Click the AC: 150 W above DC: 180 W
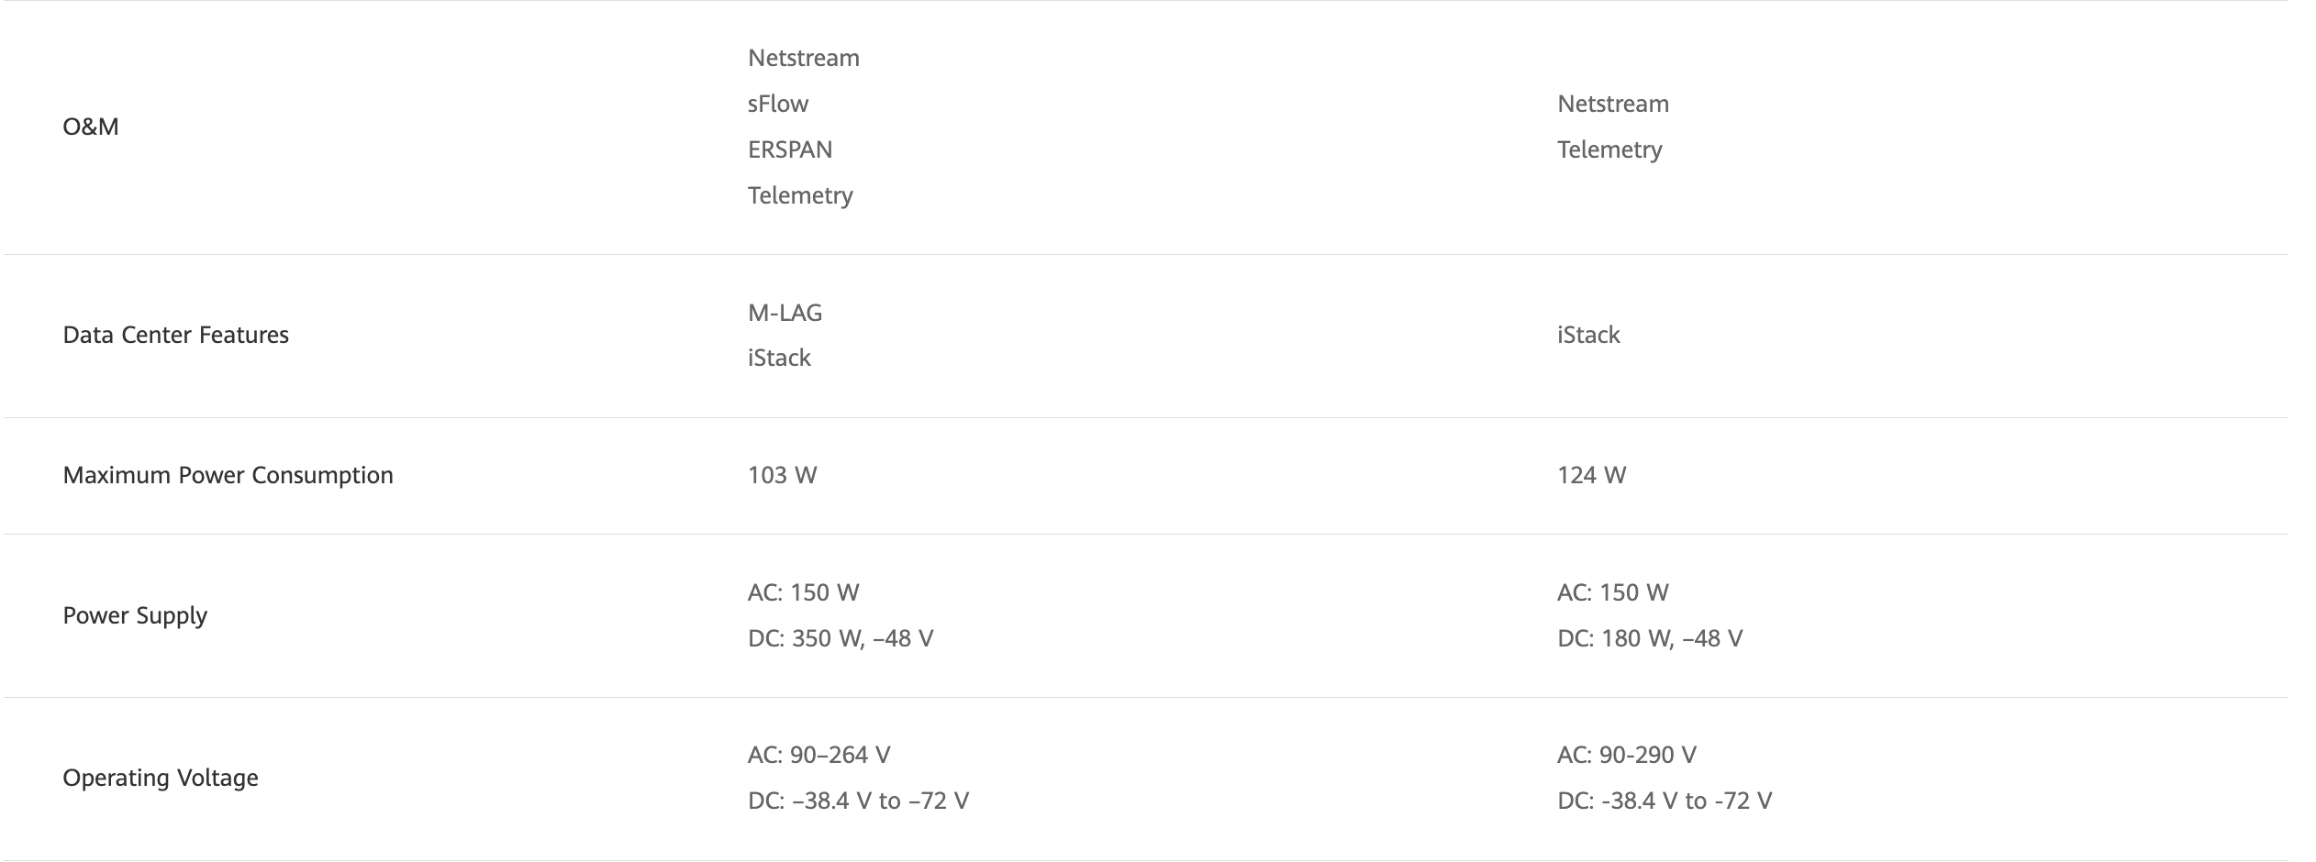Screen dimensions: 2316x862 pyautogui.click(x=1613, y=592)
